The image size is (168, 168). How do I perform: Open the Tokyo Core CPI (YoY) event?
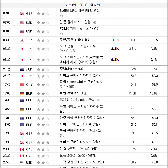[78, 49]
